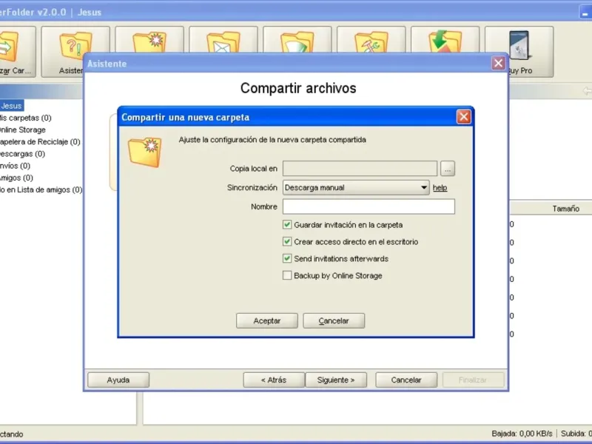Select Online Storage in the tree
This screenshot has height=444, width=592.
[x=22, y=130]
